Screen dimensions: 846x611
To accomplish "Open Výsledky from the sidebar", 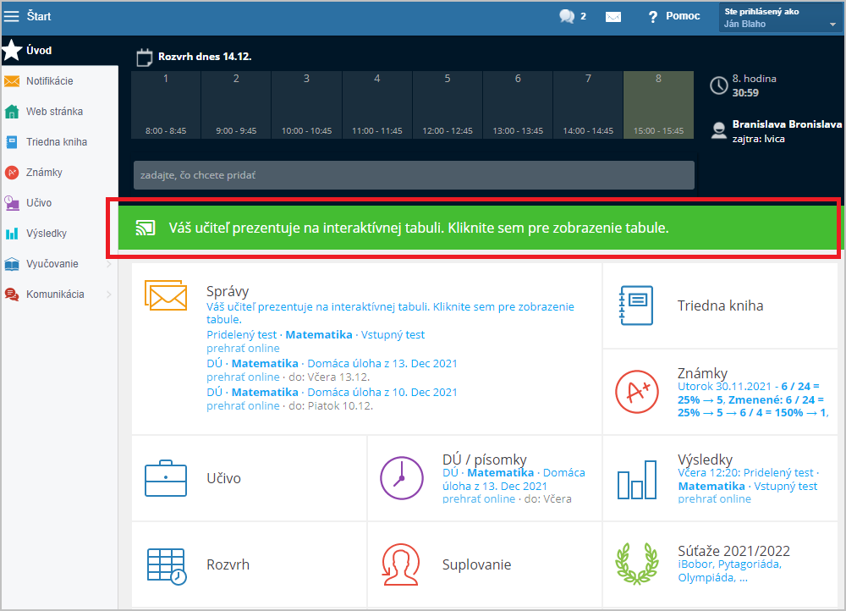I will tap(47, 234).
